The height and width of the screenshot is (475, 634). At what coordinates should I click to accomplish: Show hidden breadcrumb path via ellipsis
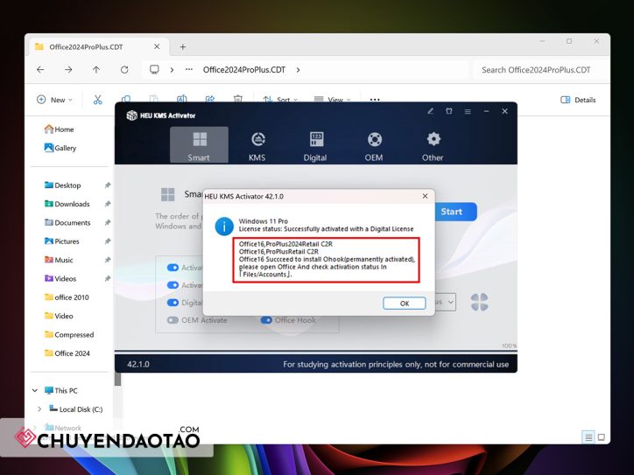coord(189,69)
